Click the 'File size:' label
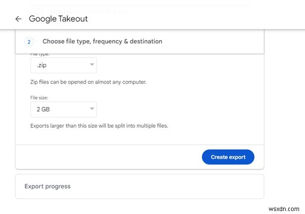 click(x=39, y=98)
